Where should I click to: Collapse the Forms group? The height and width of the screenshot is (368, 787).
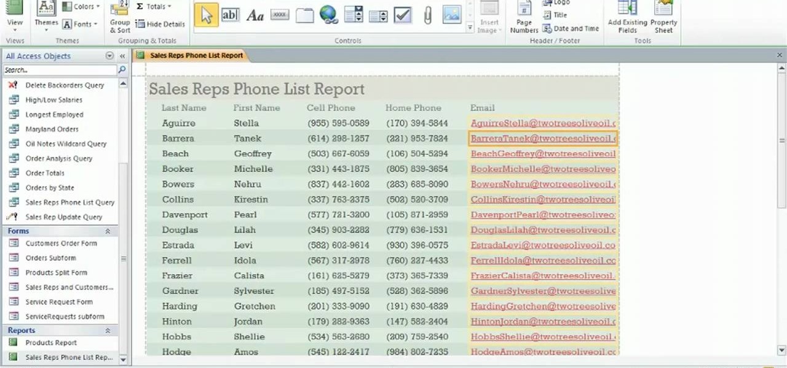[x=108, y=231]
